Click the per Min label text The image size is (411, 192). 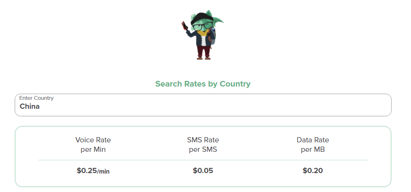click(x=93, y=149)
